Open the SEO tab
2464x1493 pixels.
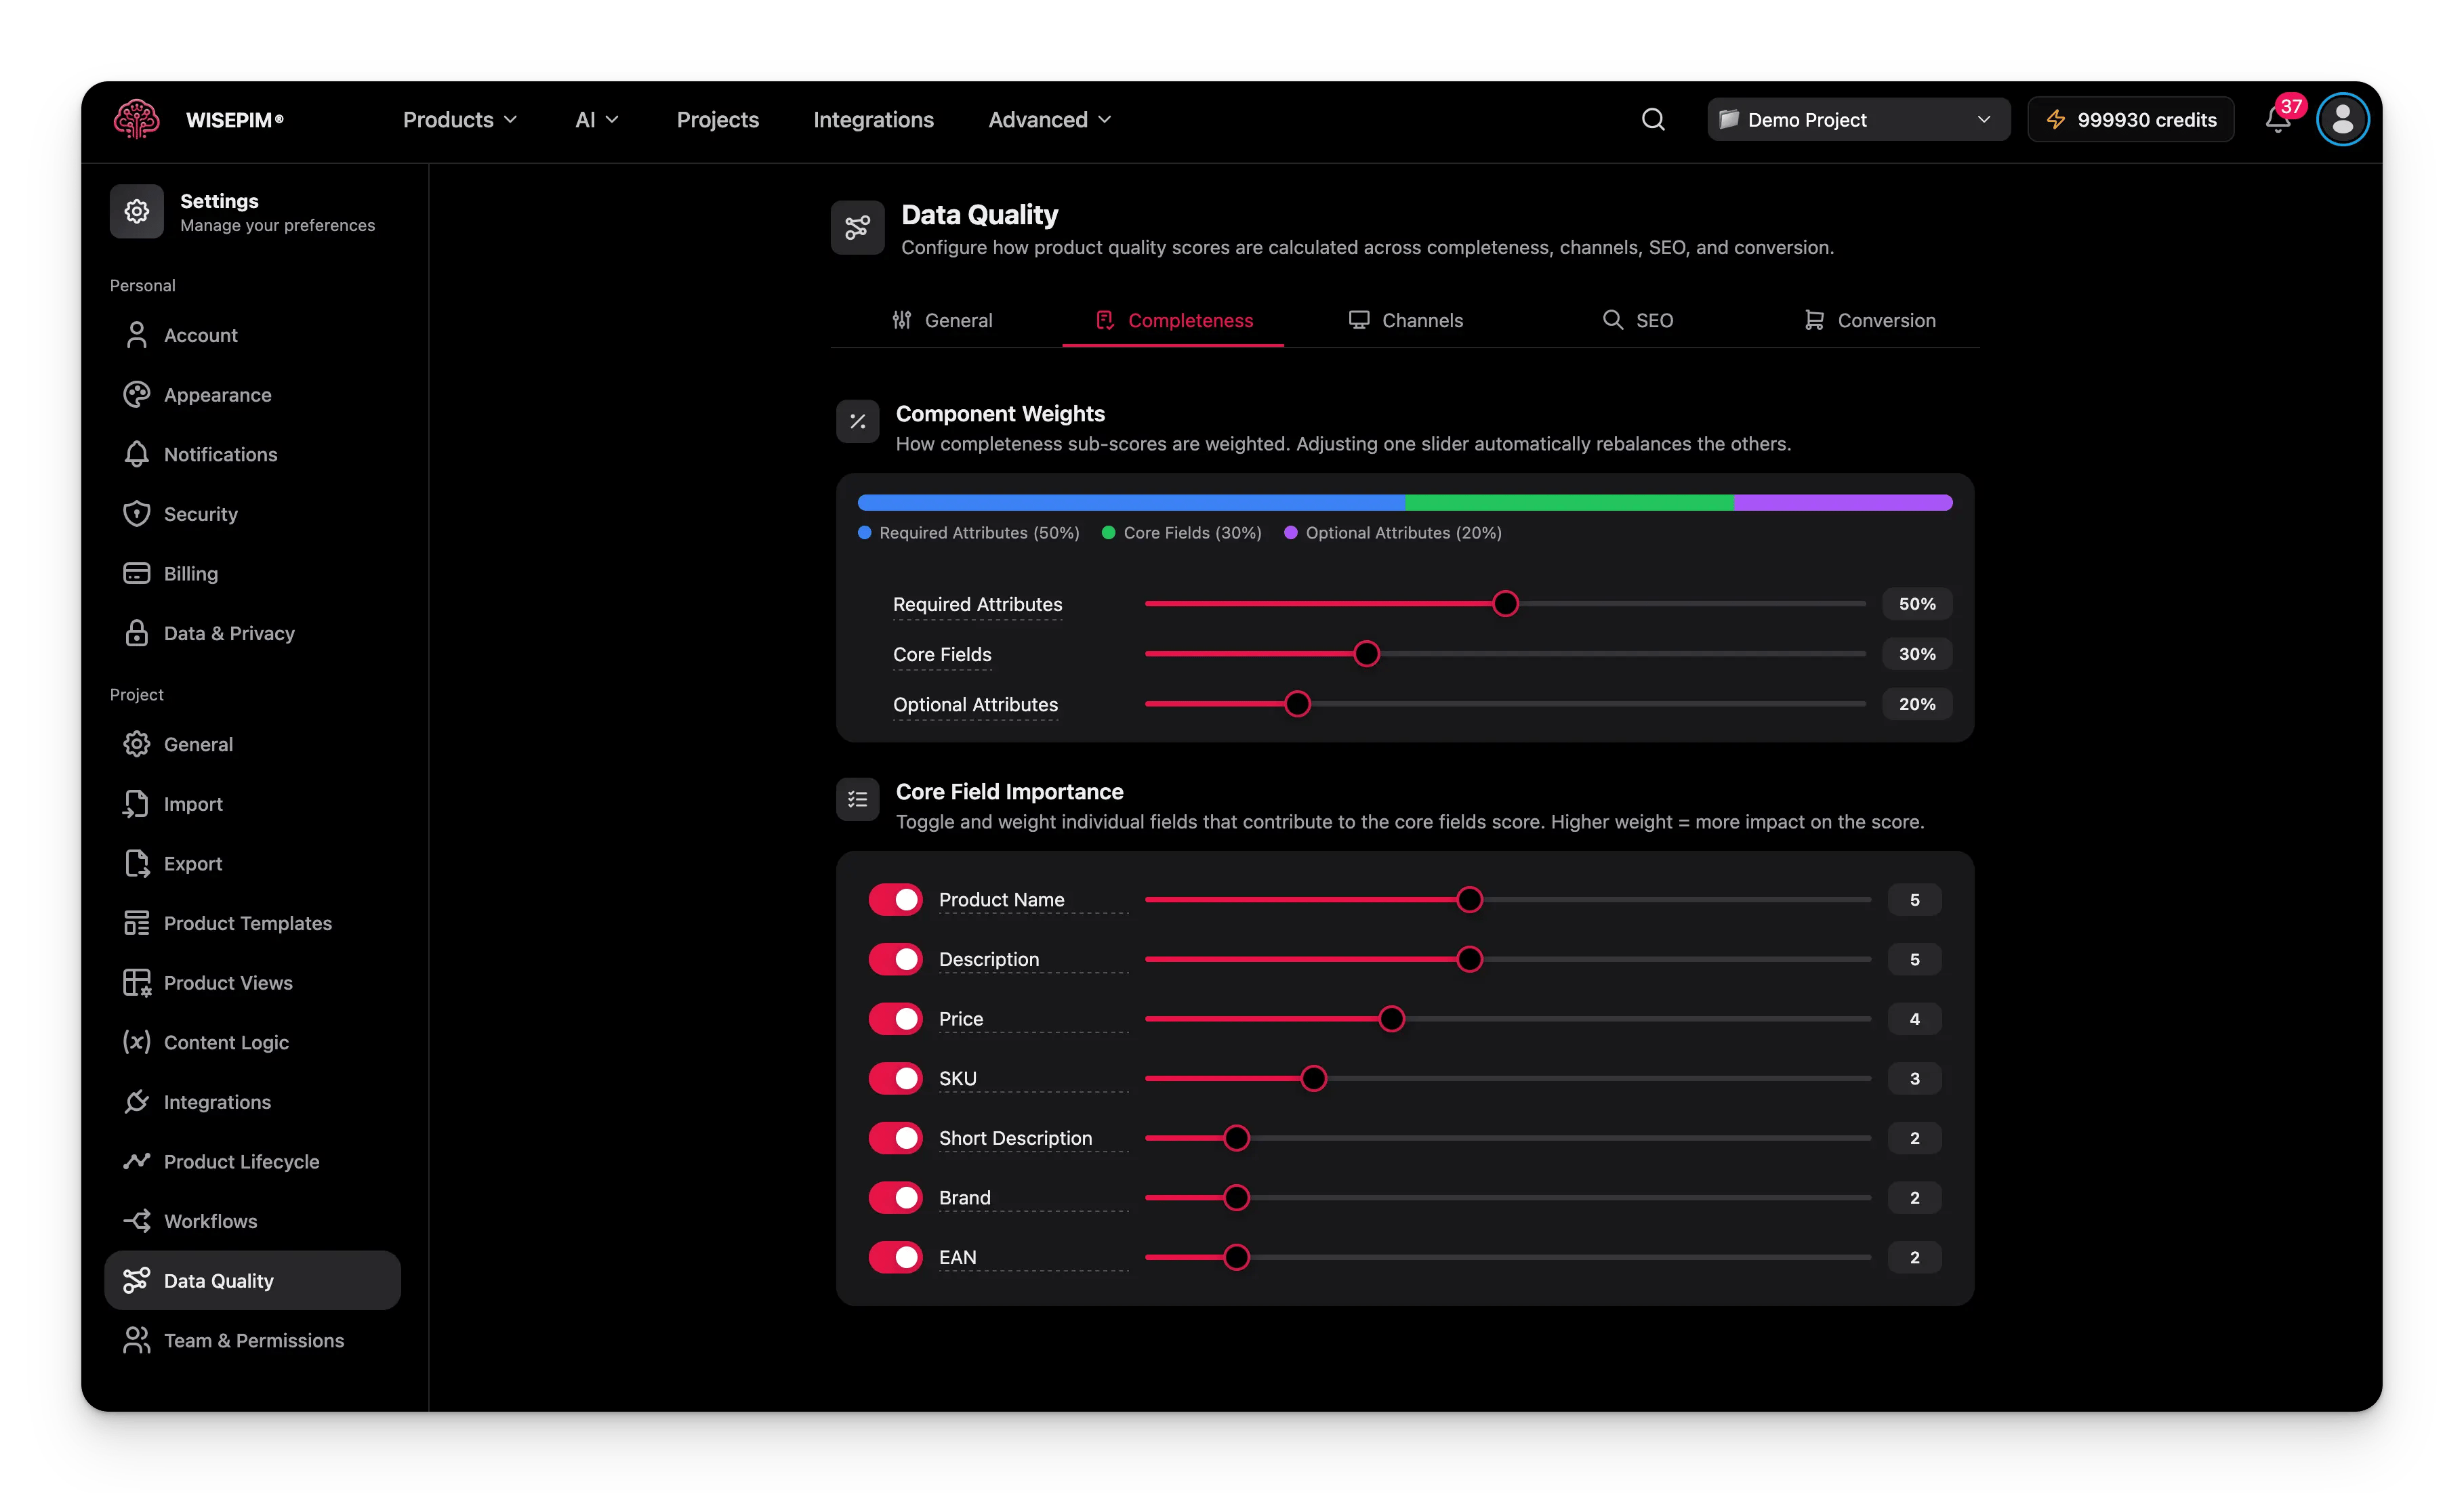click(1637, 321)
